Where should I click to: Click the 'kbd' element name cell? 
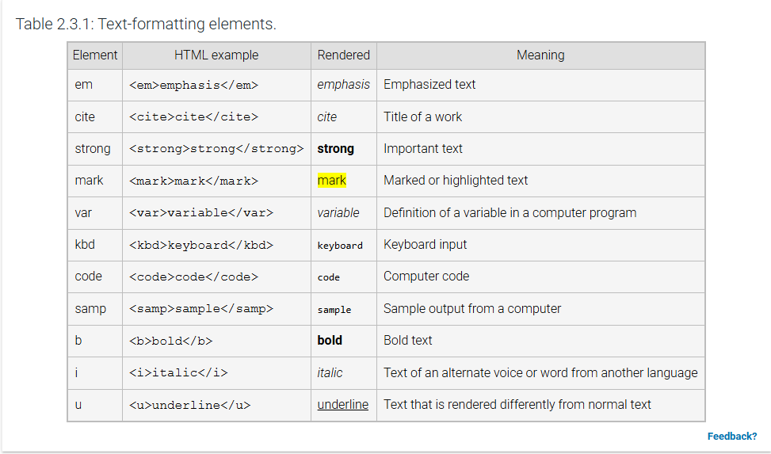pyautogui.click(x=85, y=245)
